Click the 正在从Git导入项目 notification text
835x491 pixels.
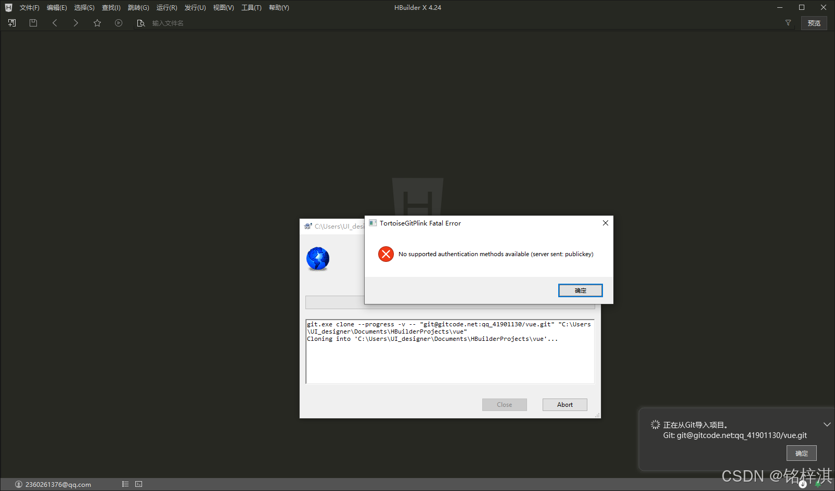point(695,425)
